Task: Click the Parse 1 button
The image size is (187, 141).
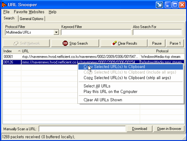Action: tap(175, 43)
